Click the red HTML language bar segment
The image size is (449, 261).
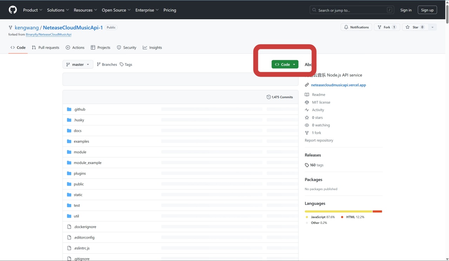coord(377,211)
